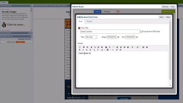
Task: Toggle italic formatting
Action: pyautogui.click(x=83, y=50)
